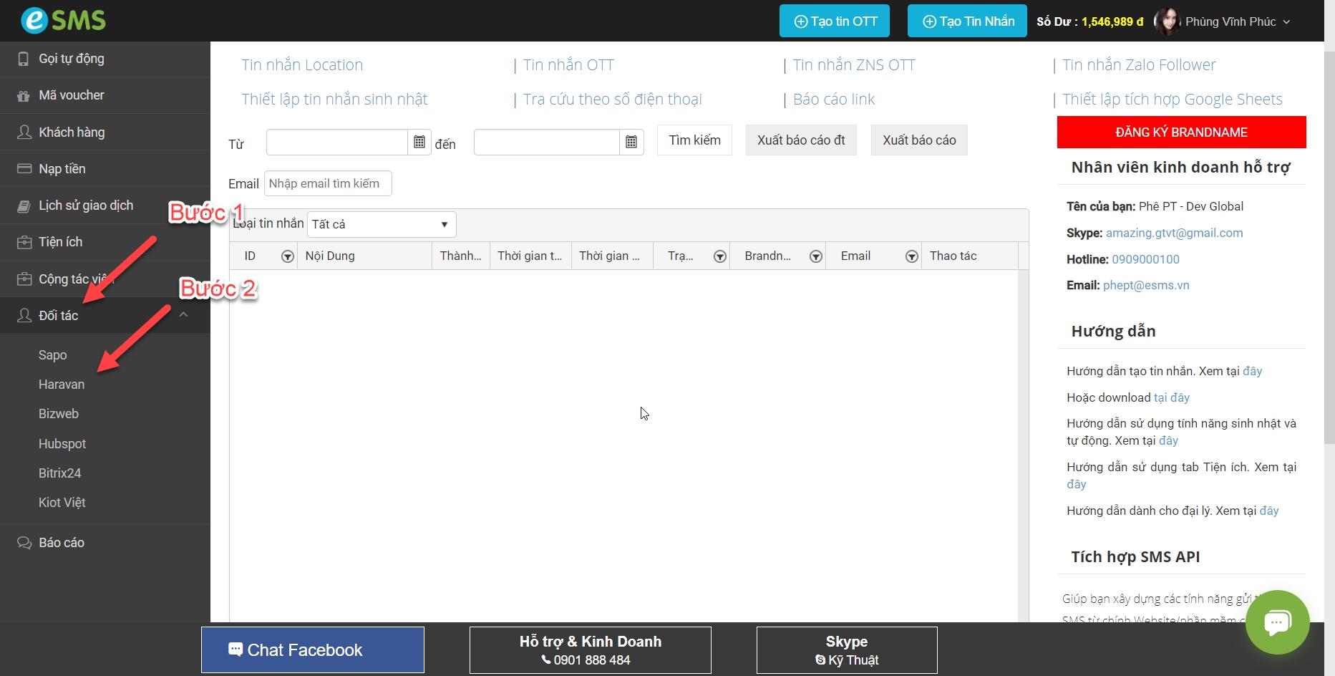Click the Tạo tin OTT button
The height and width of the screenshot is (676, 1335).
coord(834,21)
